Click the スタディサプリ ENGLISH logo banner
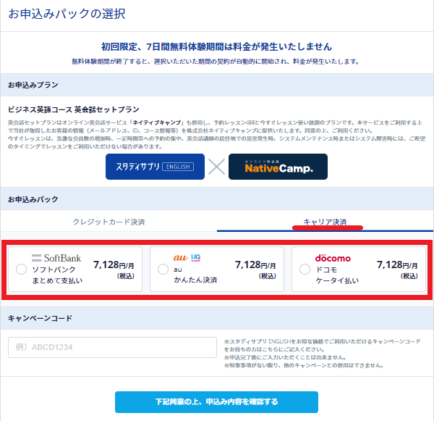 coord(155,167)
